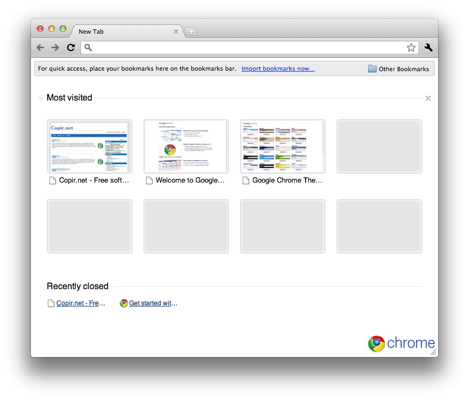Open the Other Bookmarks folder
Image resolution: width=469 pixels, height=400 pixels.
coord(398,69)
